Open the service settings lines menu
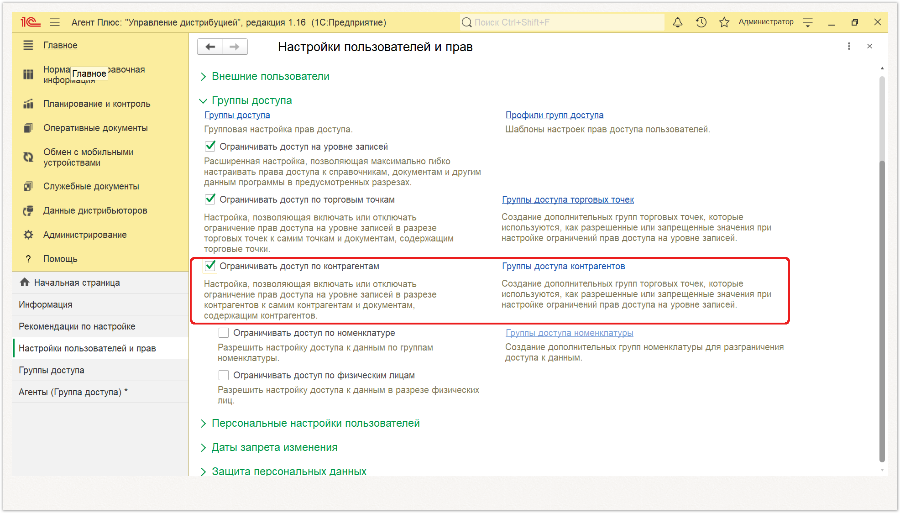This screenshot has width=900, height=513. [808, 22]
